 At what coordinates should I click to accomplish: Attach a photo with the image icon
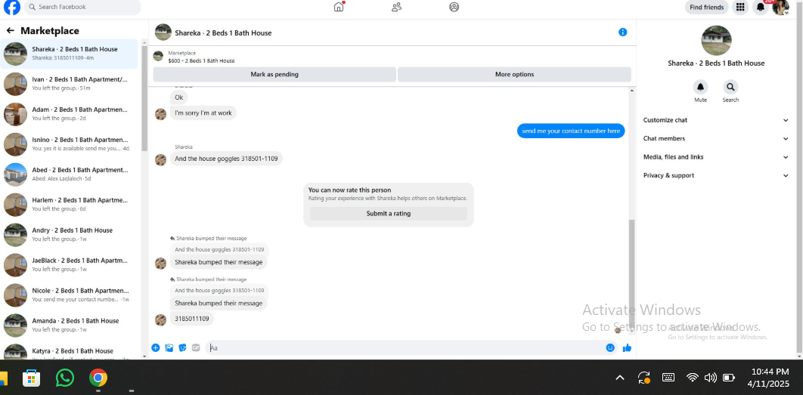(x=169, y=348)
